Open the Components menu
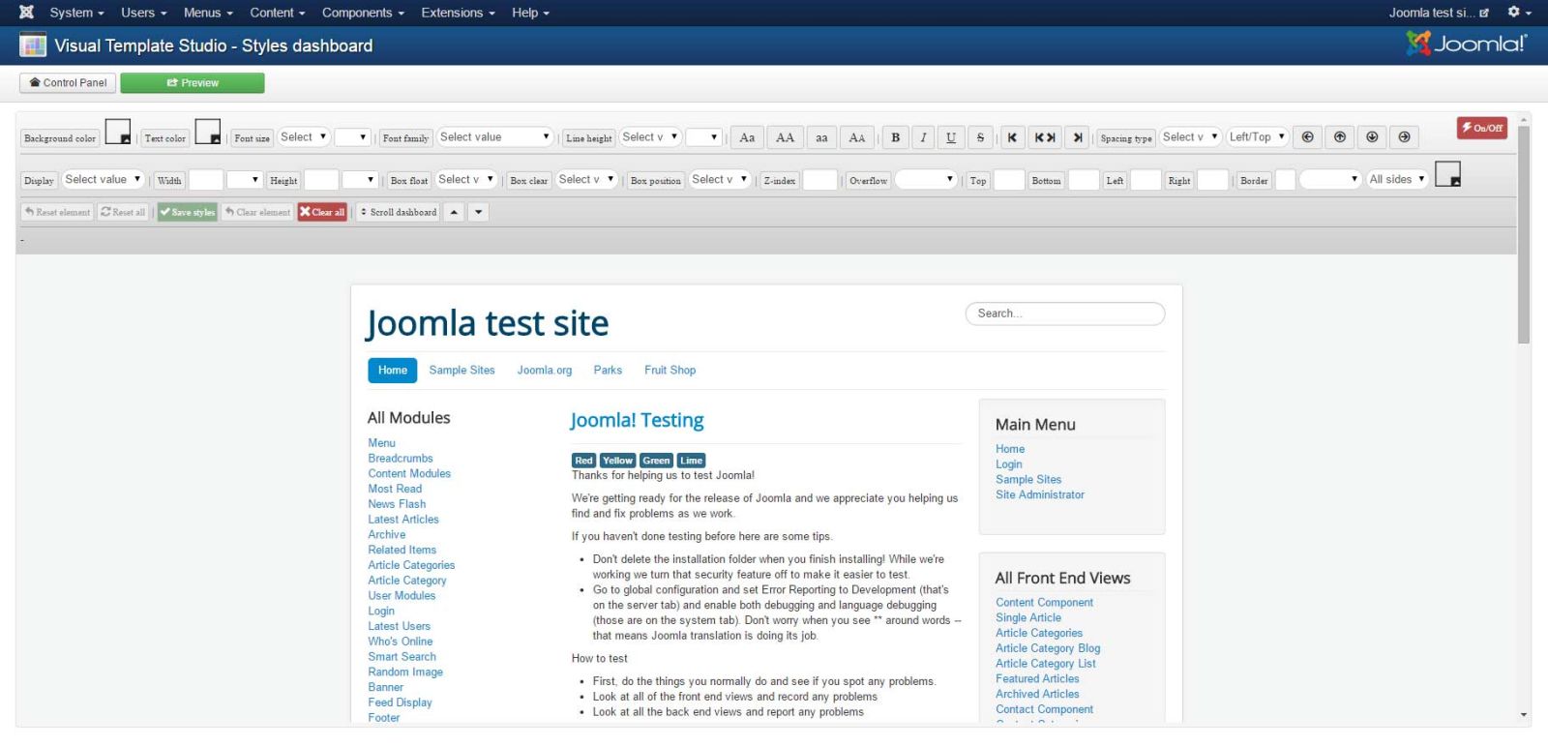This screenshot has width=1548, height=747. click(x=363, y=13)
